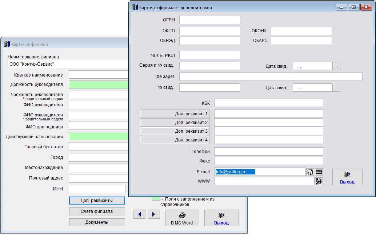Click the table icon beside the E-mail field

[319, 172]
